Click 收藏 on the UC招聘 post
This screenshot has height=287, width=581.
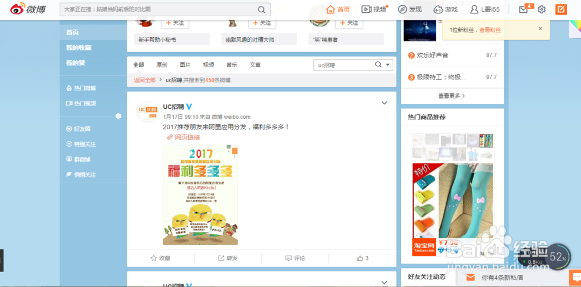160,258
